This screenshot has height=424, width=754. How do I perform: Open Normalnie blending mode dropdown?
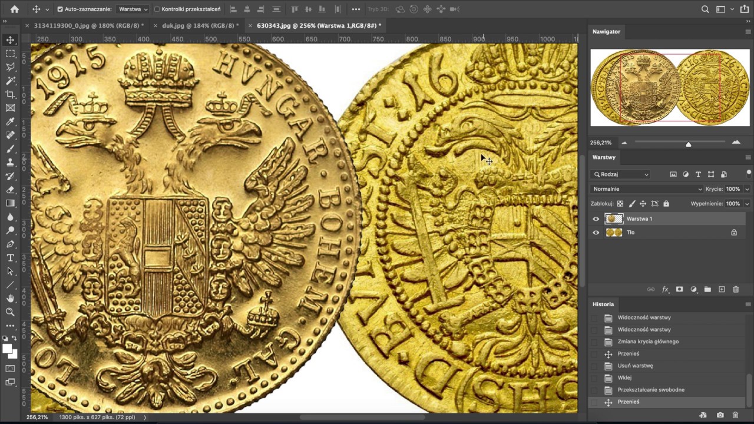coord(647,189)
